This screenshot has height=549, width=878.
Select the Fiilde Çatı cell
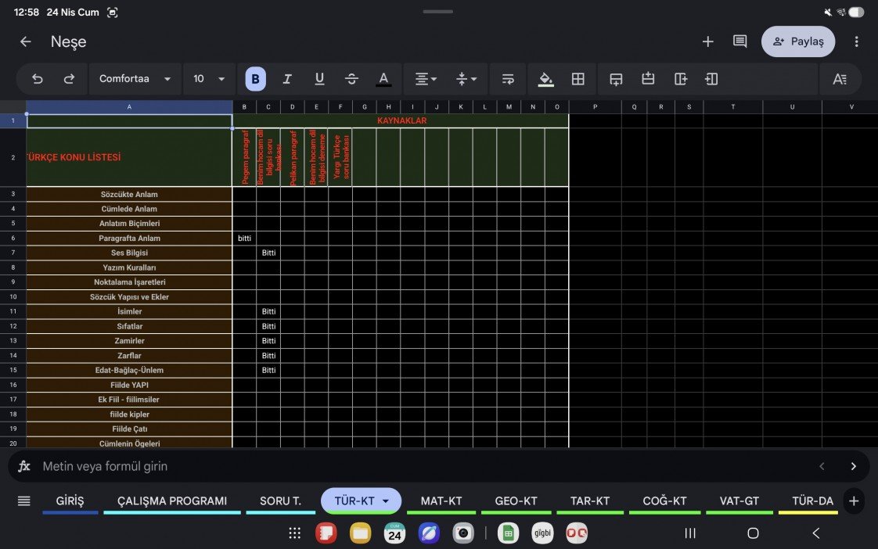[x=129, y=429]
